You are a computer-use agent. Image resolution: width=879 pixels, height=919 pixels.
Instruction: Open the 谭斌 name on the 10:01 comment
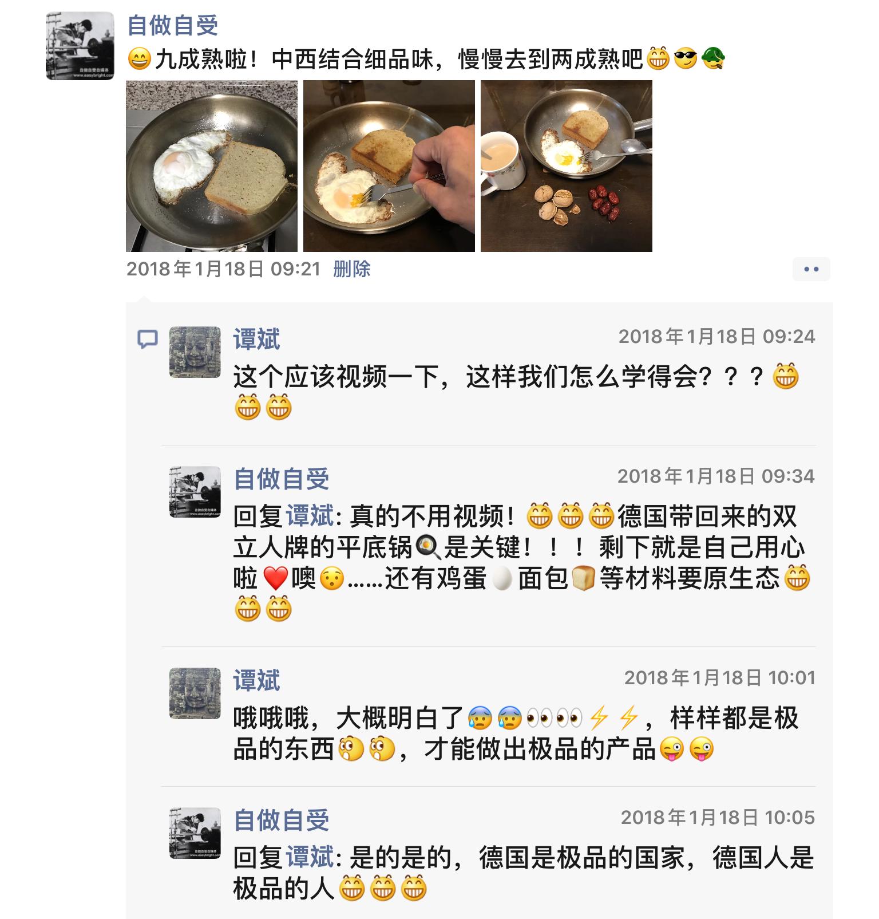pos(256,681)
